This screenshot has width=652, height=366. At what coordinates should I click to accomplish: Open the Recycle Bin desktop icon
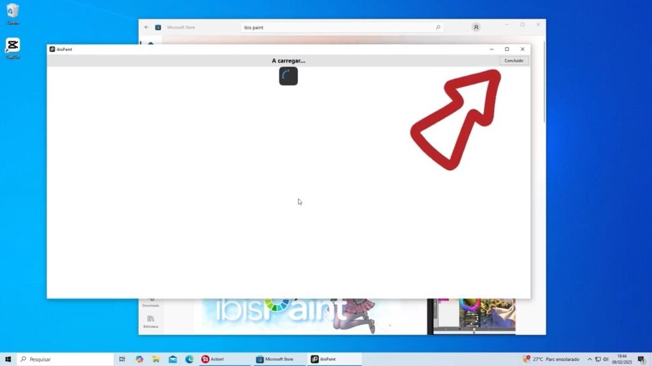[x=13, y=14]
